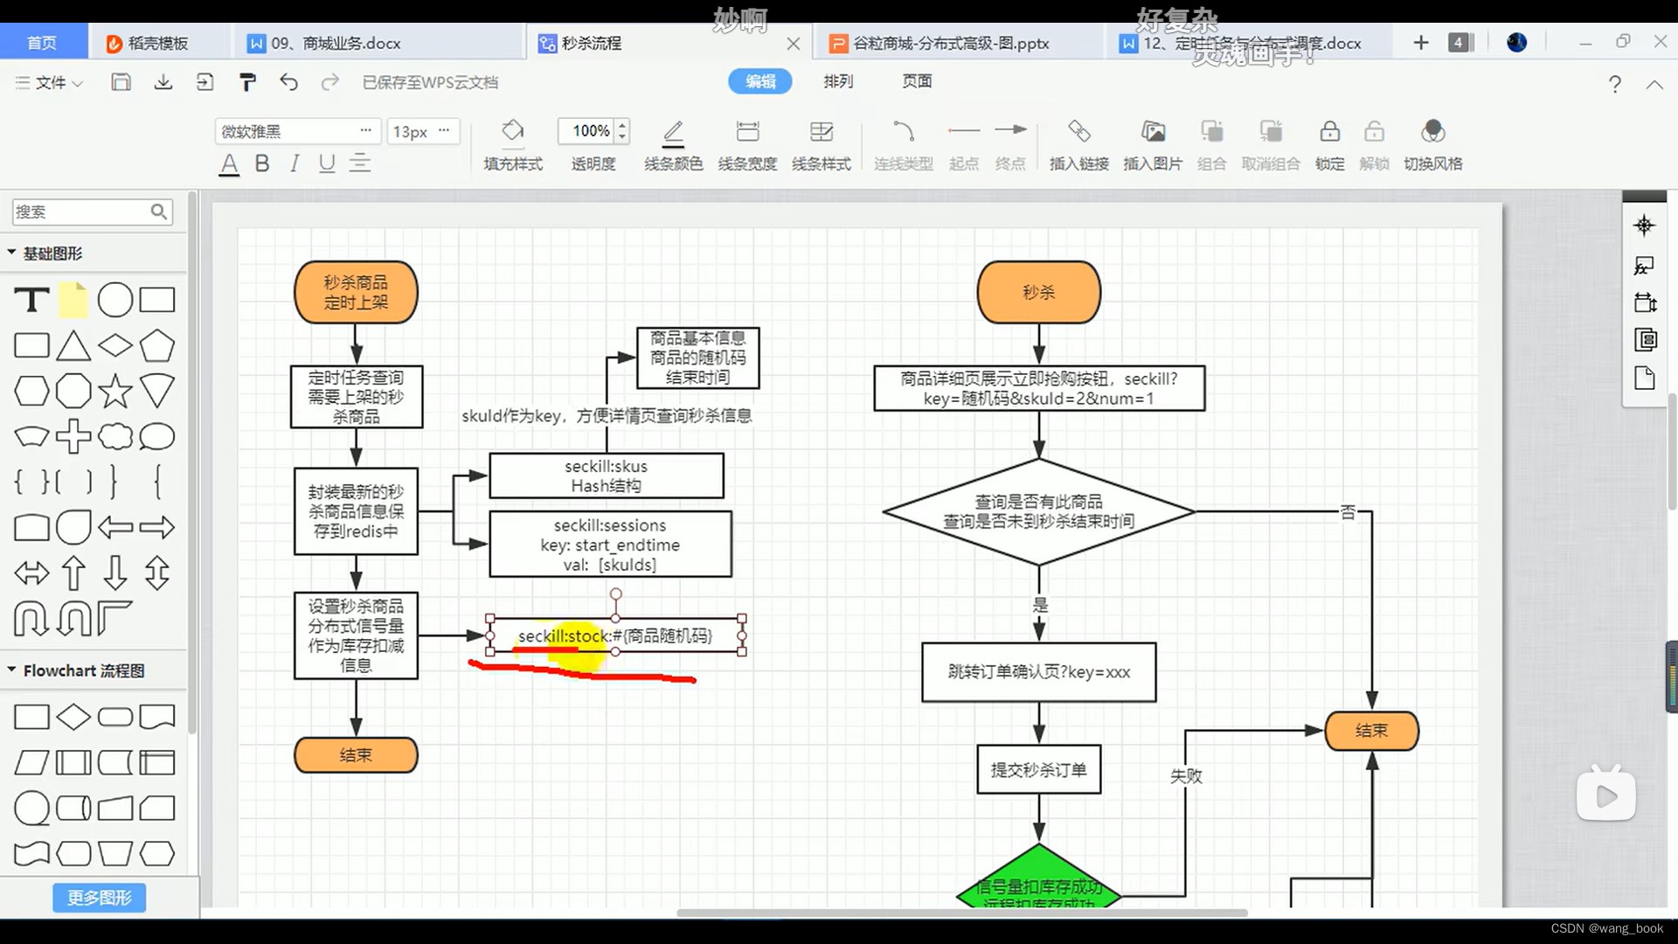Open the font family 微软雅黑 dropdown
This screenshot has width=1678, height=944.
[x=297, y=131]
